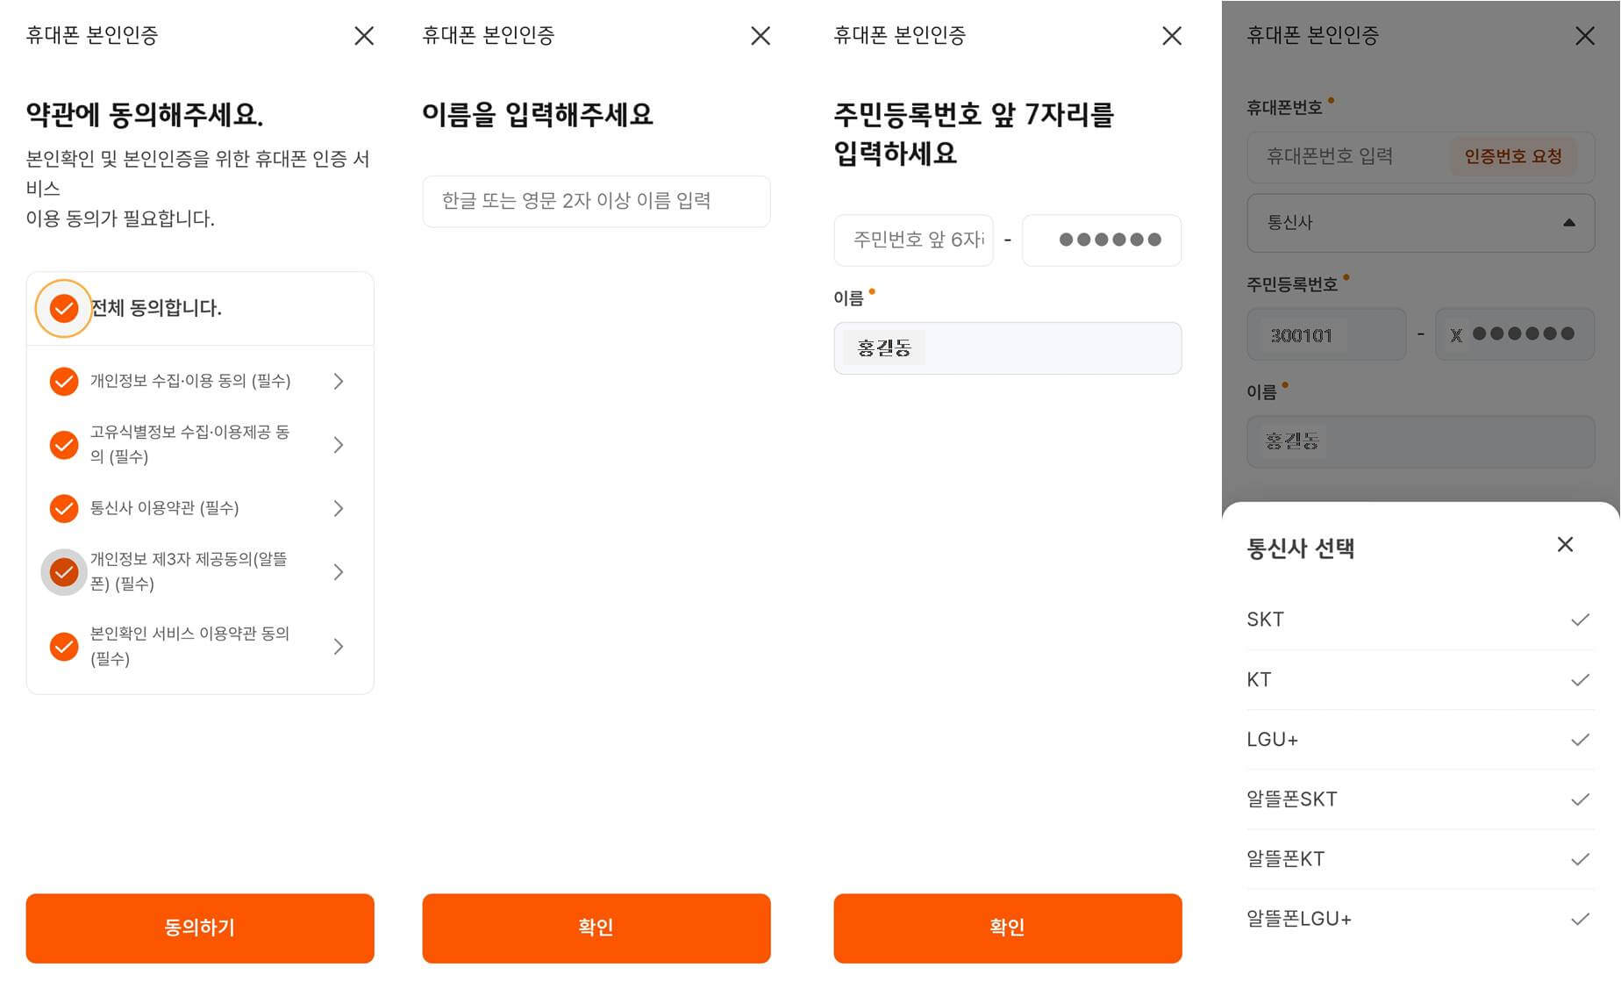
Task: Toggle 개인정보 제3자 제공동의(알뜰폰) checkbox
Action: [63, 572]
